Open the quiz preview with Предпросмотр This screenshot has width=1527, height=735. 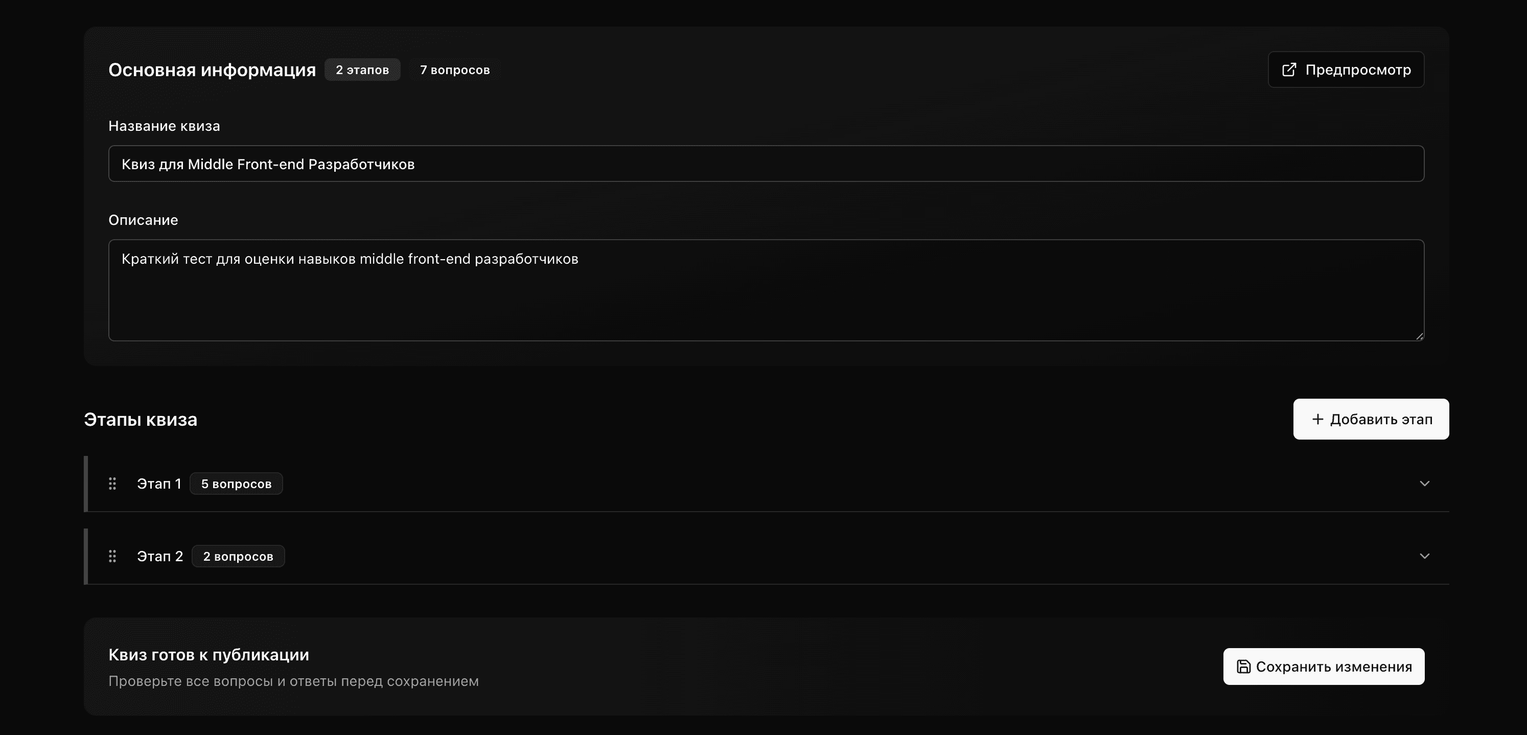point(1346,70)
